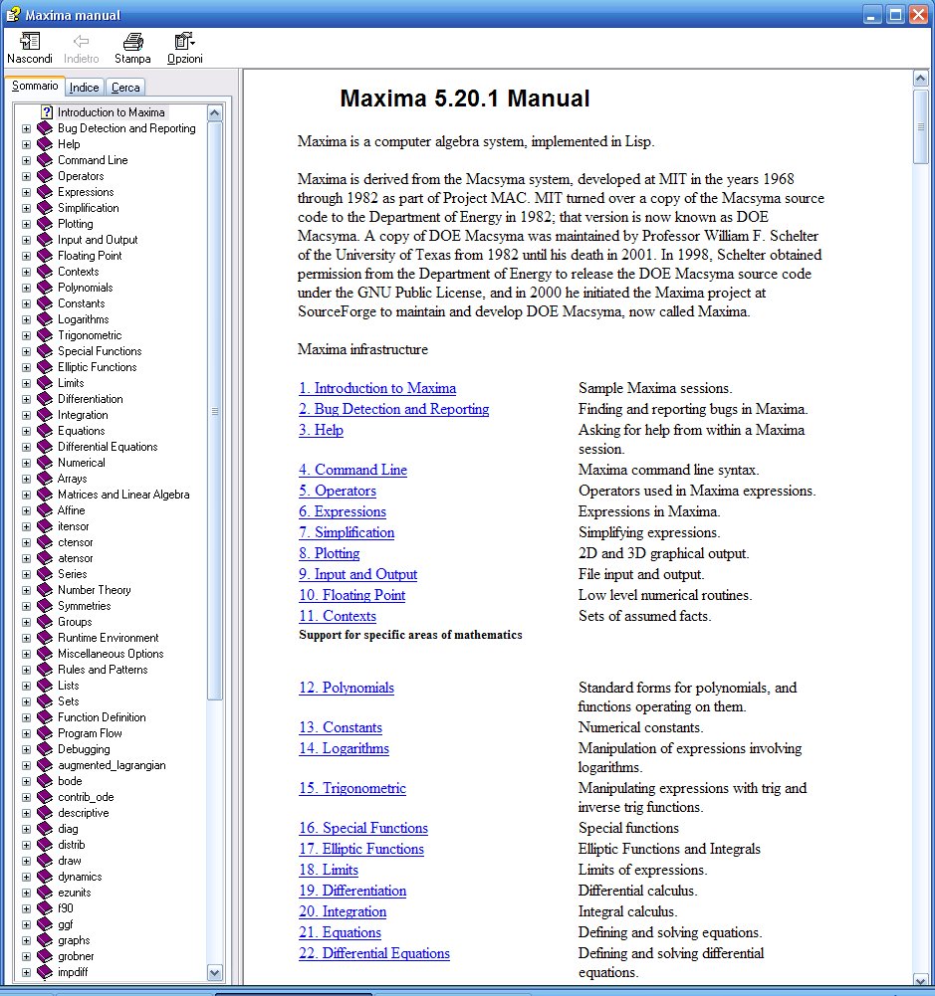Click the book icon beside Integration
This screenshot has width=935, height=996.
pyautogui.click(x=45, y=415)
